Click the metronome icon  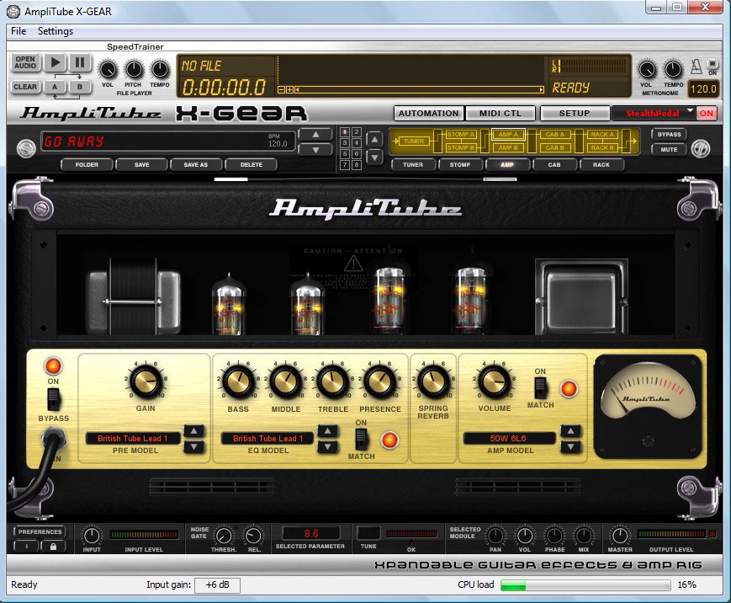(696, 67)
